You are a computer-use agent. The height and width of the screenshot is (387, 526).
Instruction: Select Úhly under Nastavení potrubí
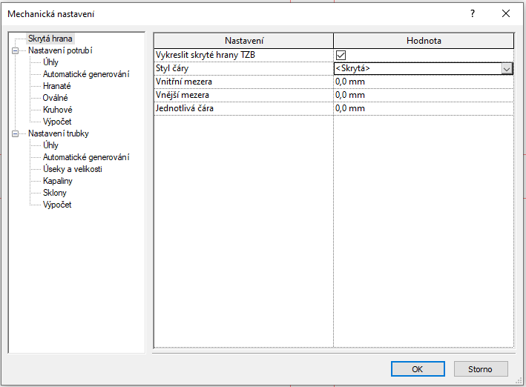pos(50,62)
